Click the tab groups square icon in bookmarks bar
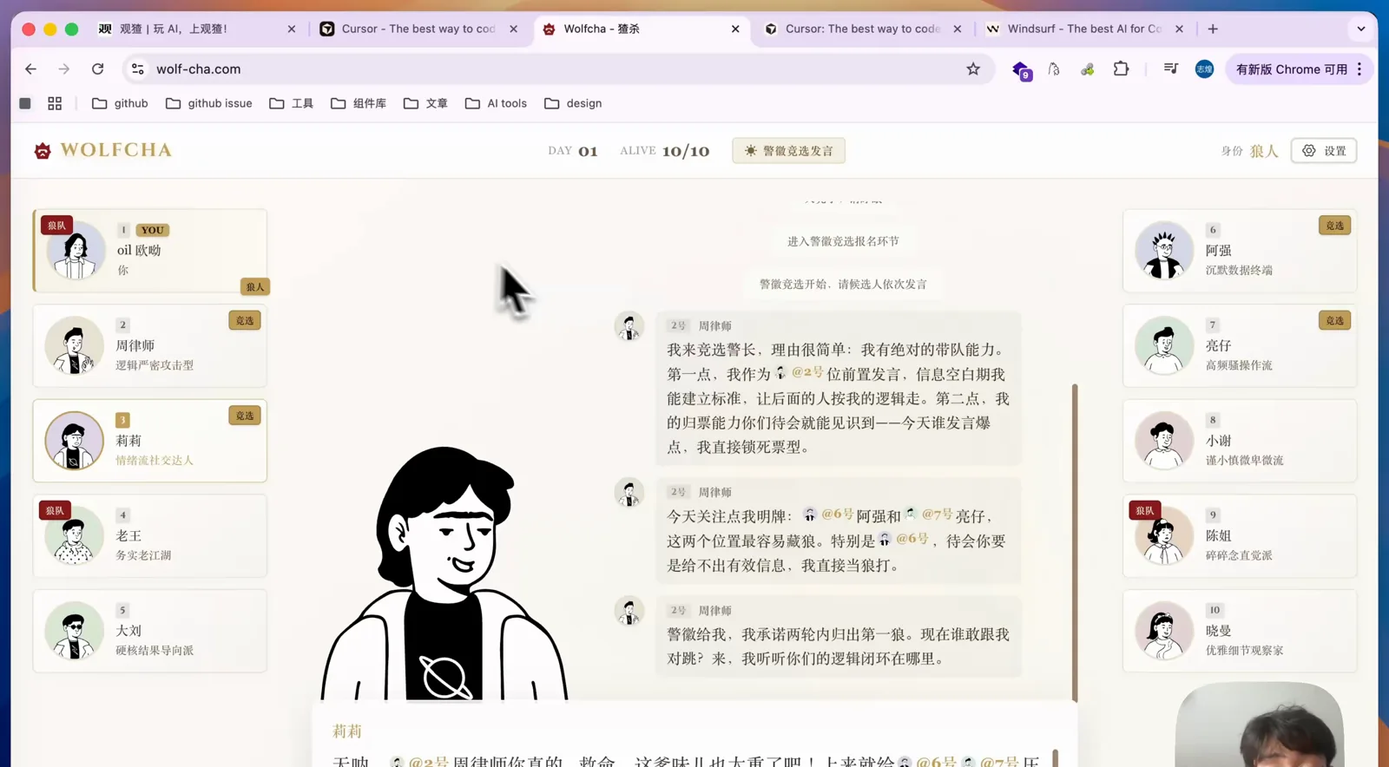Image resolution: width=1389 pixels, height=767 pixels. point(25,103)
